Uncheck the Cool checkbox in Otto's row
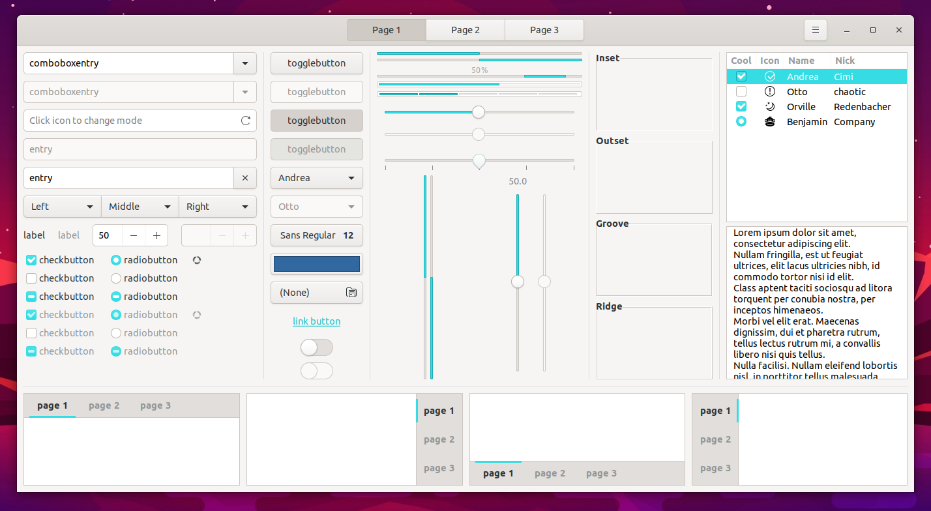This screenshot has height=511, width=931. point(741,91)
